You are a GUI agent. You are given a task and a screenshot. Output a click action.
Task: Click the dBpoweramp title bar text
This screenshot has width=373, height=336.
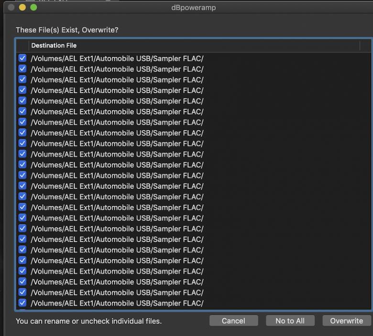[x=193, y=8]
